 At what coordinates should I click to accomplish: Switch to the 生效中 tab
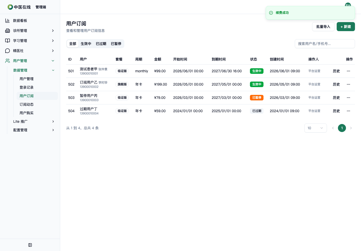click(x=86, y=44)
